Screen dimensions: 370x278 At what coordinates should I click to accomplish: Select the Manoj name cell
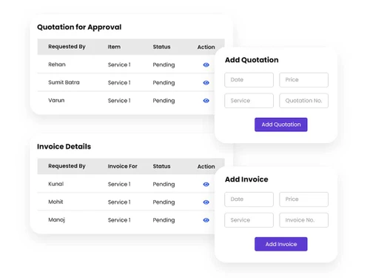point(56,220)
